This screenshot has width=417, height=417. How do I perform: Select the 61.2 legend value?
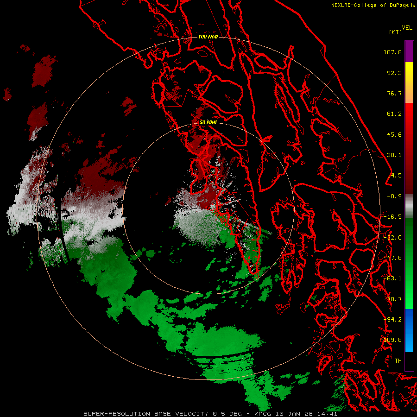coord(394,114)
